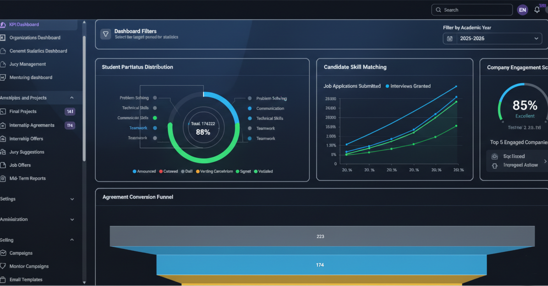Toggle the Amounced legend item
Screen dimensions: 548x286
tap(144, 171)
